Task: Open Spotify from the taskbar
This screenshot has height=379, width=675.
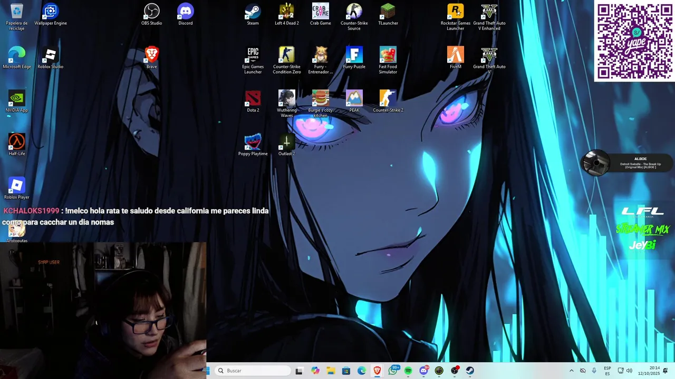Action: click(x=408, y=371)
